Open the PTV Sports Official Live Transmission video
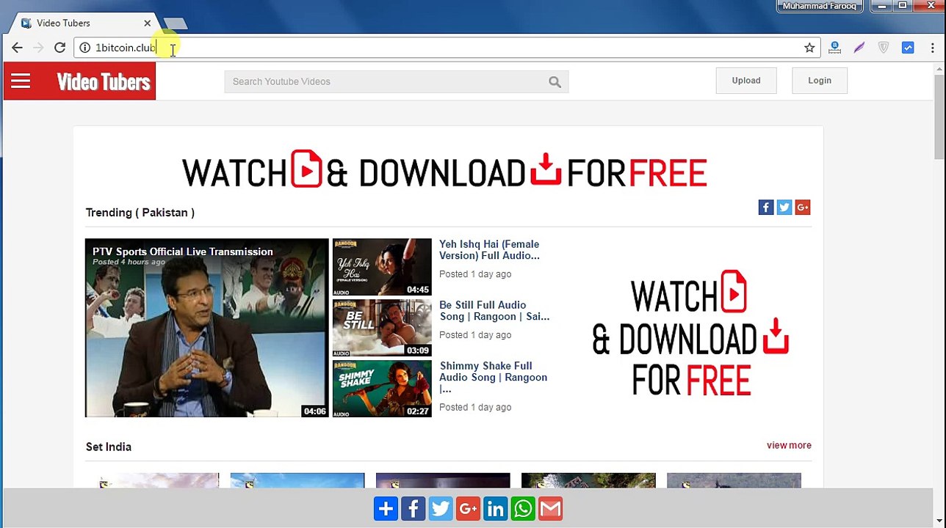 click(x=207, y=328)
